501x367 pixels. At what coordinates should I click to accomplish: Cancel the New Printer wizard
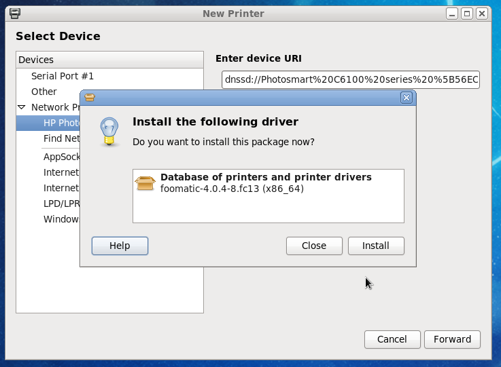point(392,339)
